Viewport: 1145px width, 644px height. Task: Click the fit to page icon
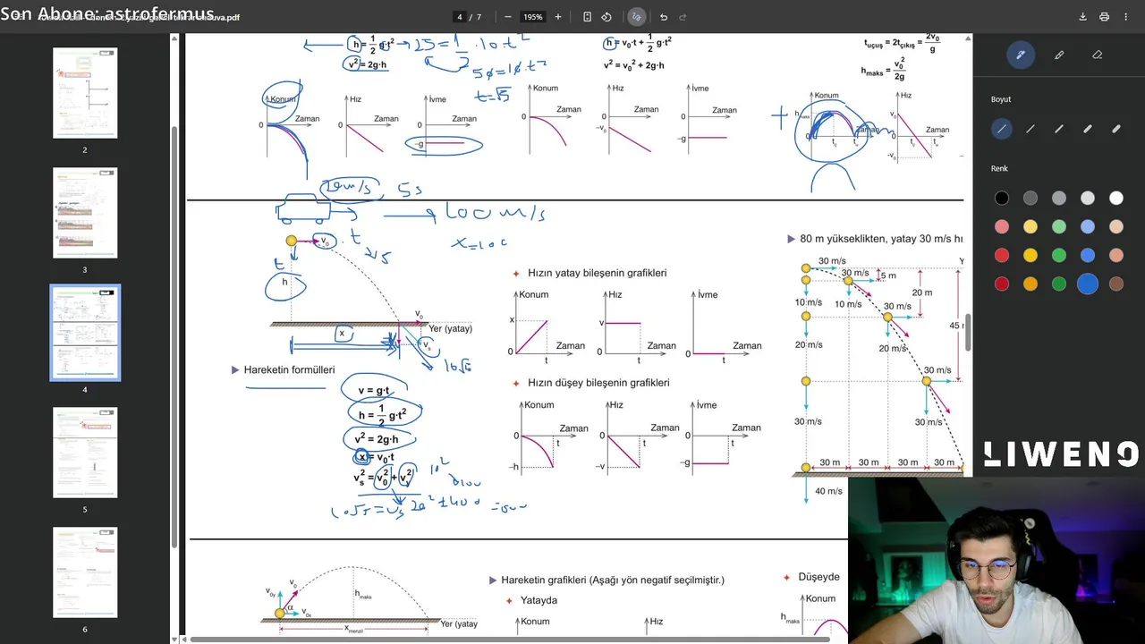pos(587,17)
